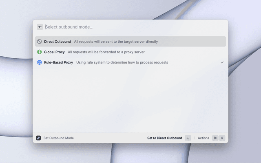
Task: Click description 'Using rule system to determine how to process requests'
Action: click(x=122, y=62)
